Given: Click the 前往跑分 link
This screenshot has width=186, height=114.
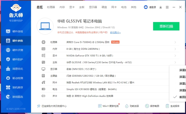Looking at the screenshot, I should tap(115, 32).
